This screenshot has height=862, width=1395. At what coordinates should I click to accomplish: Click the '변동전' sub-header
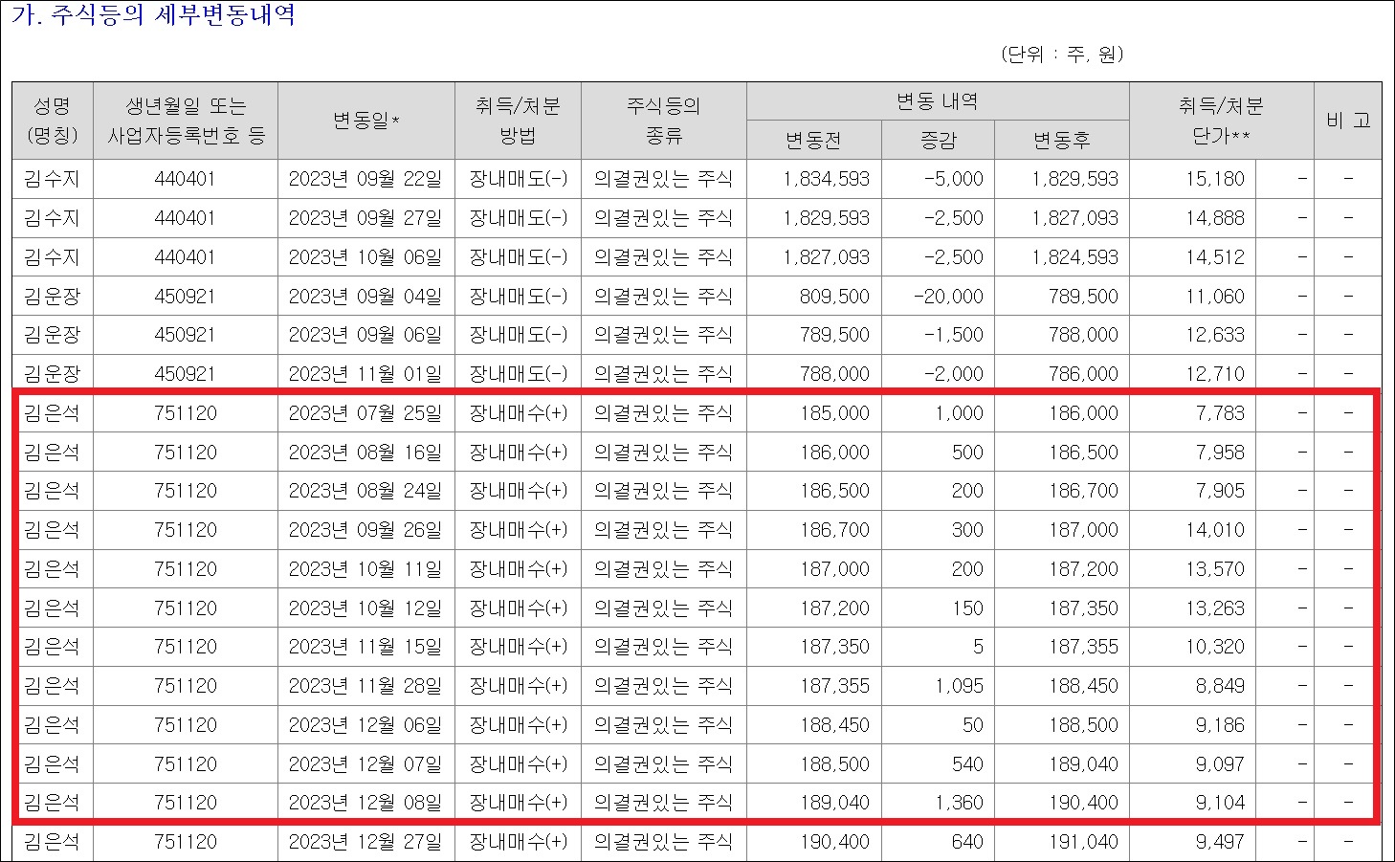point(813,141)
